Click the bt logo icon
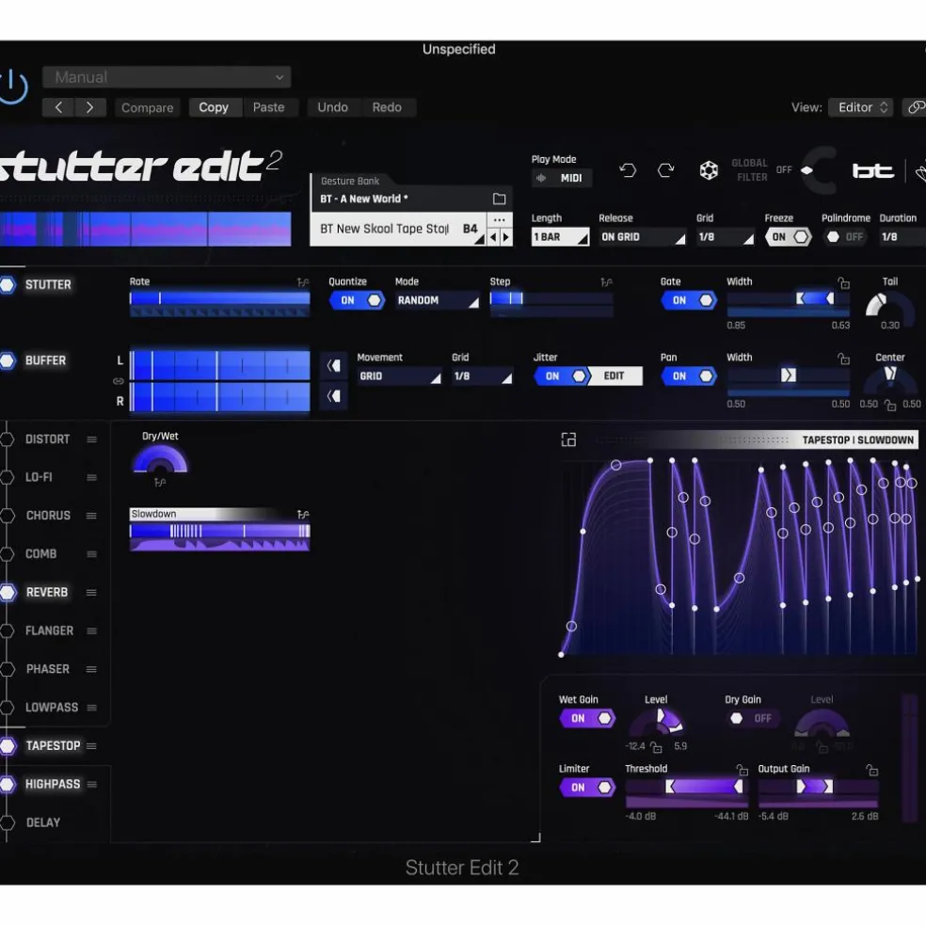Viewport: 926px width, 926px height. pyautogui.click(x=872, y=170)
